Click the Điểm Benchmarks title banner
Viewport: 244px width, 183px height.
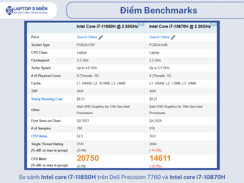pyautogui.click(x=158, y=10)
